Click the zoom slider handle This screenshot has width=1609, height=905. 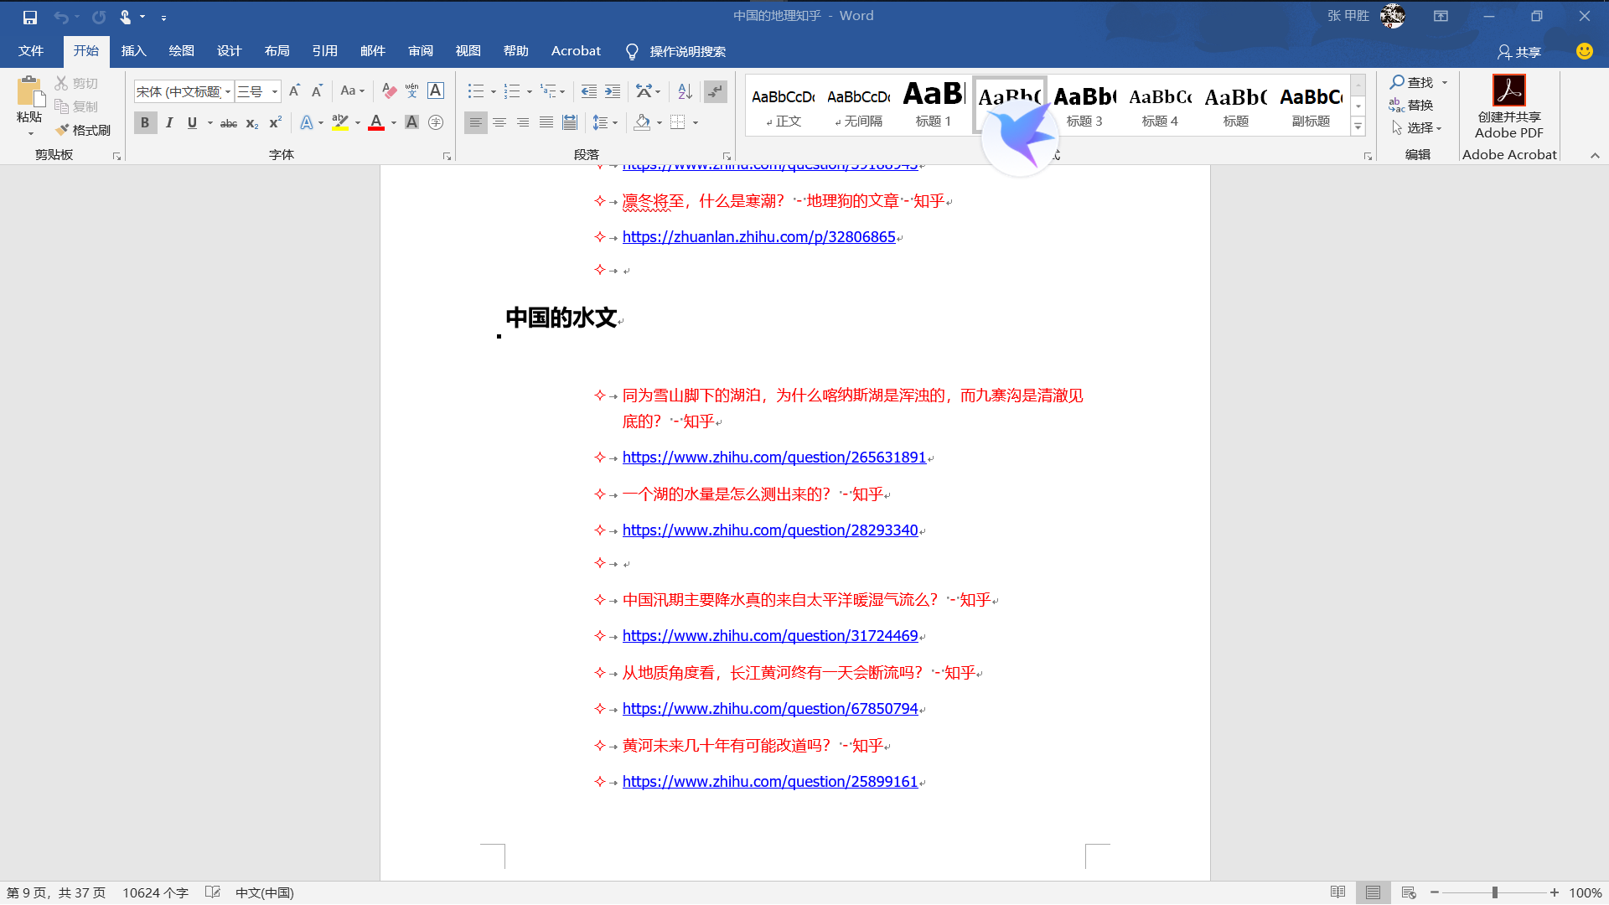[1494, 892]
